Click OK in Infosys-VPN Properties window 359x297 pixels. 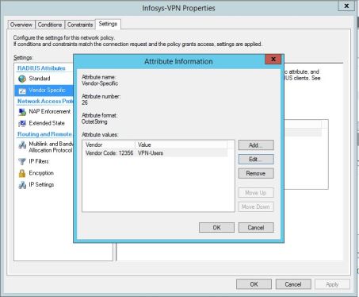point(254,284)
